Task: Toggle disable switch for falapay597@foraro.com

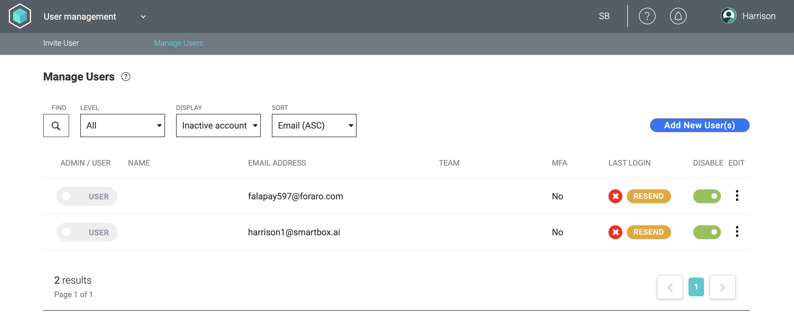Action: (707, 196)
